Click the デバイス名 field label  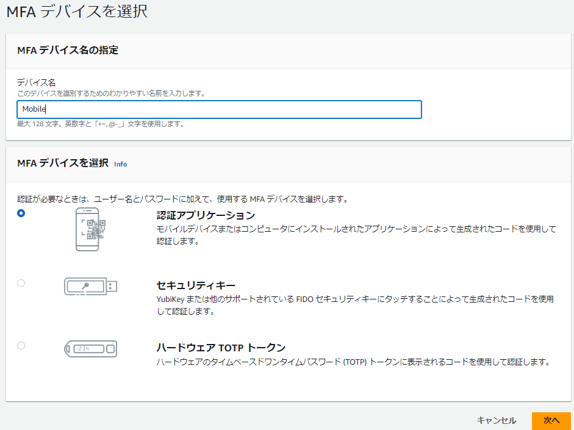(x=37, y=83)
